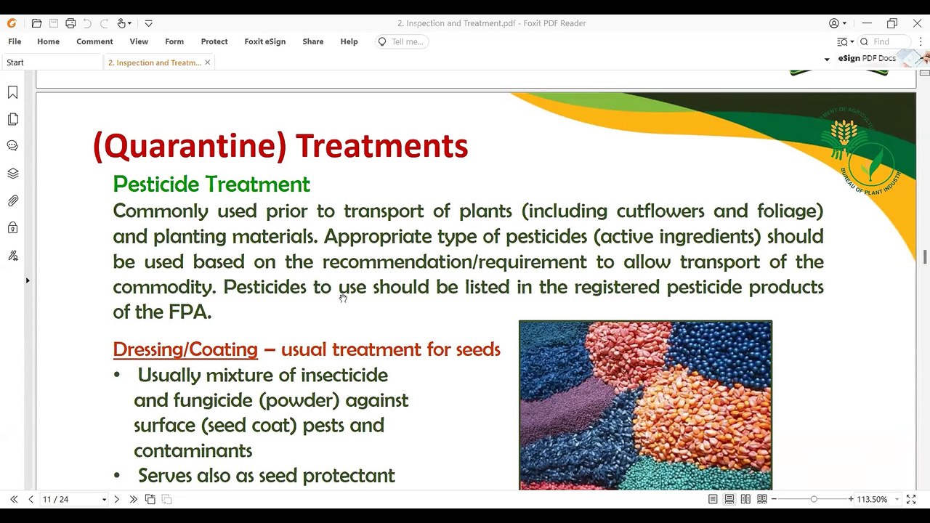
Task: Select facing pages view mode
Action: pyautogui.click(x=745, y=499)
